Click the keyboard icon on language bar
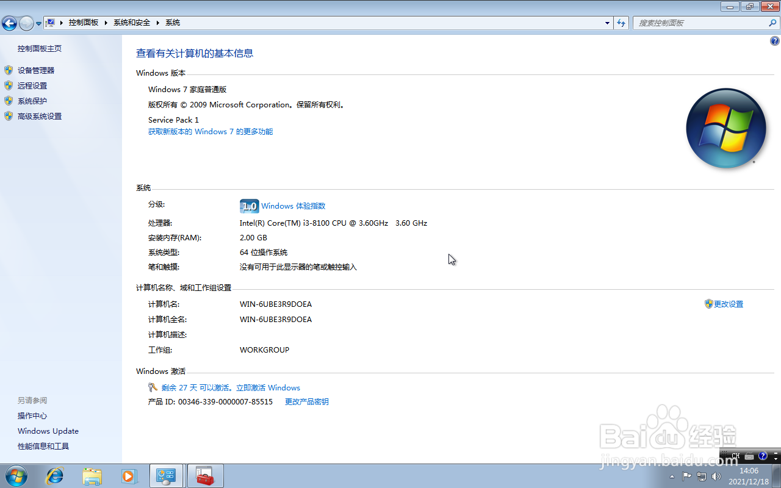 pyautogui.click(x=749, y=456)
